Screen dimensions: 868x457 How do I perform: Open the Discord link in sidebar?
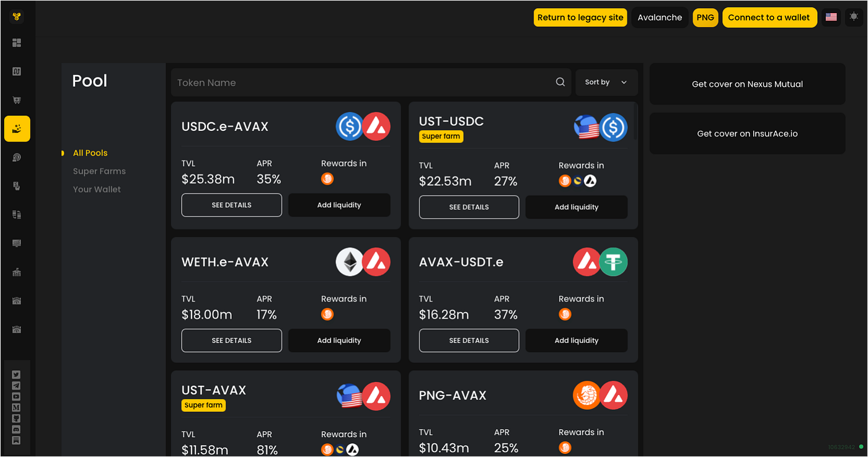pyautogui.click(x=17, y=430)
